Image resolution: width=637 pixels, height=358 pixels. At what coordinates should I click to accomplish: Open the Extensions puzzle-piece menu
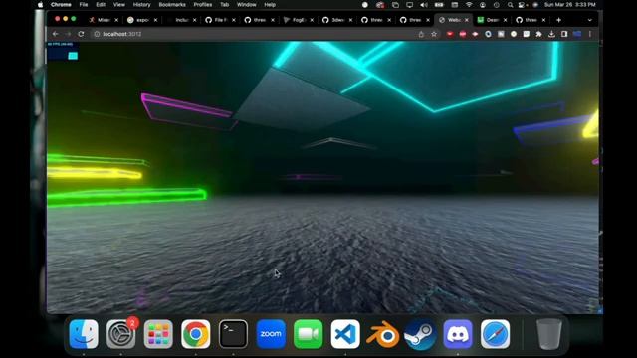(x=539, y=34)
